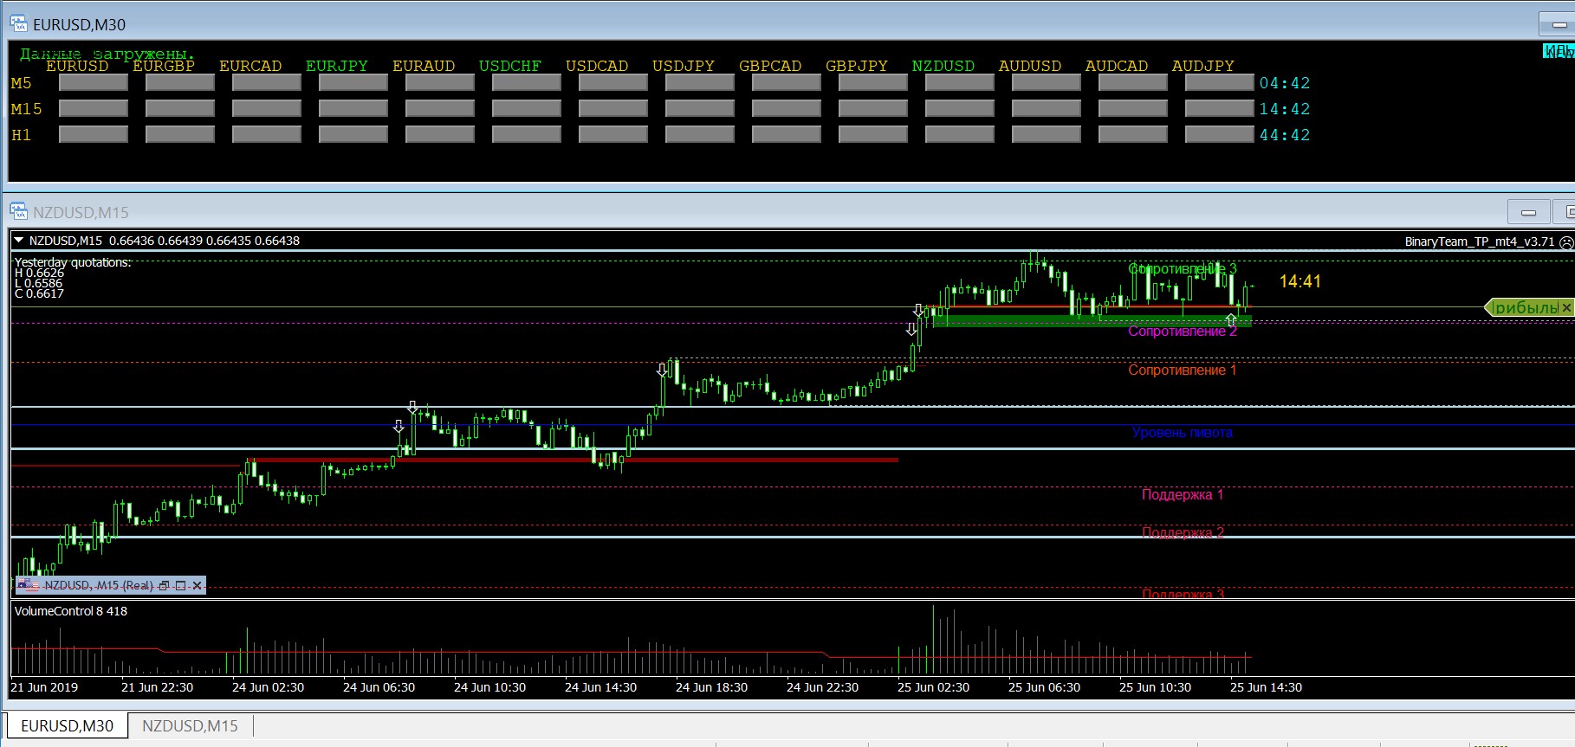Click the AUDCAD pair label
Image resolution: width=1575 pixels, height=747 pixels.
tap(1117, 66)
